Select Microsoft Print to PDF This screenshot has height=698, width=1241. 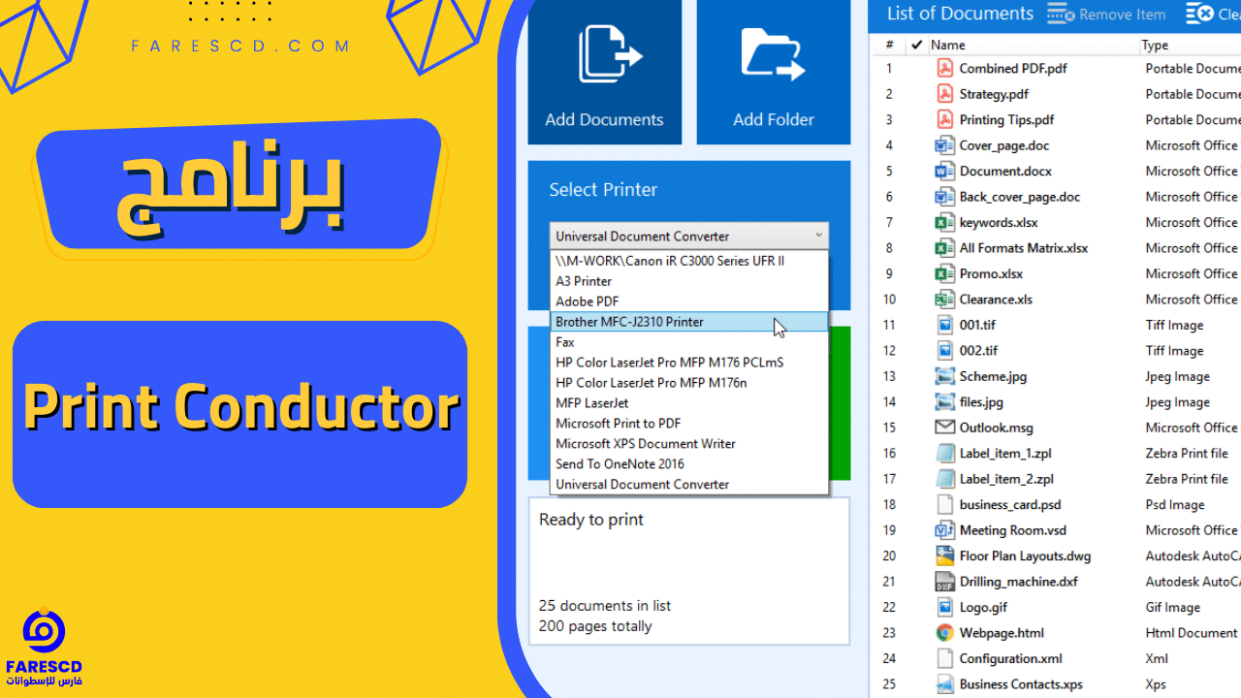[x=688, y=424]
